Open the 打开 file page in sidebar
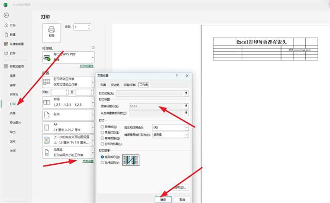The height and width of the screenshot is (203, 330). 10,53
